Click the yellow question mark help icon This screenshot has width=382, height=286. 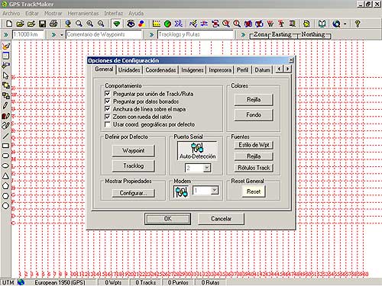(x=358, y=24)
